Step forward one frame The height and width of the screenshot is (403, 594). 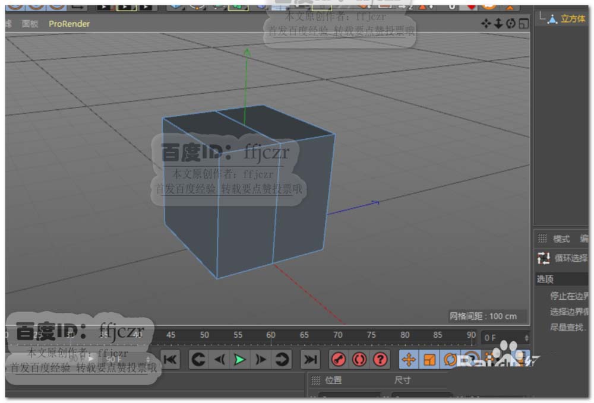(x=260, y=359)
